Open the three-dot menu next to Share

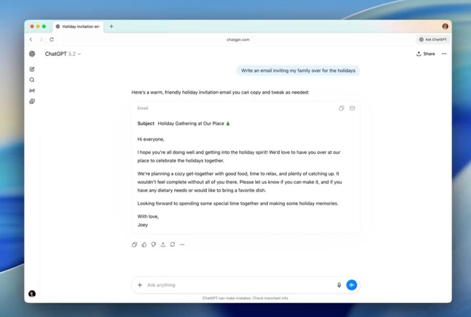click(444, 54)
